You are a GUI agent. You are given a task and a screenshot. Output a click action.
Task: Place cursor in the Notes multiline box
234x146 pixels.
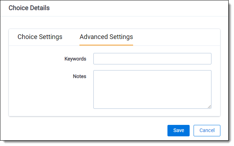point(152,89)
